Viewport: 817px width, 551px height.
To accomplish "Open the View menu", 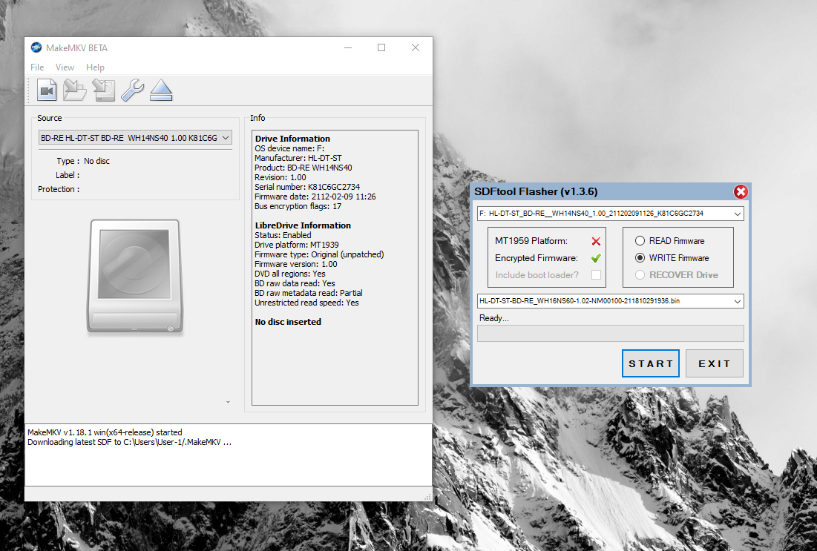I will click(x=65, y=67).
